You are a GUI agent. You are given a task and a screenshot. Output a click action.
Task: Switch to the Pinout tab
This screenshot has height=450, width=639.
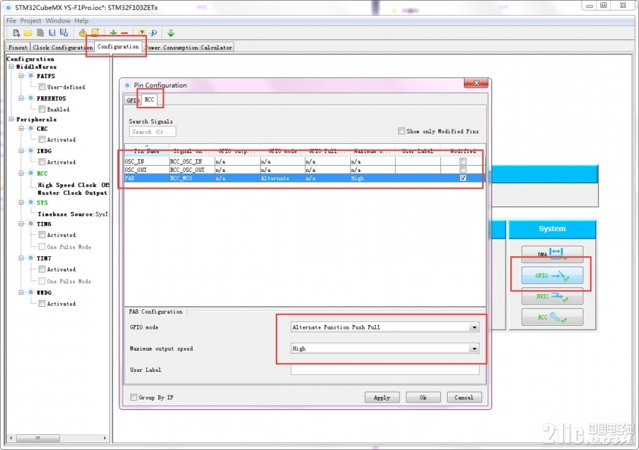(18, 47)
